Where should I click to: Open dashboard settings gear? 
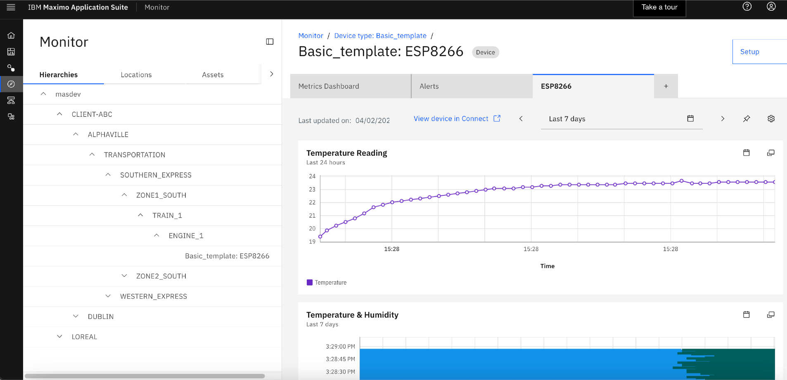pos(771,119)
